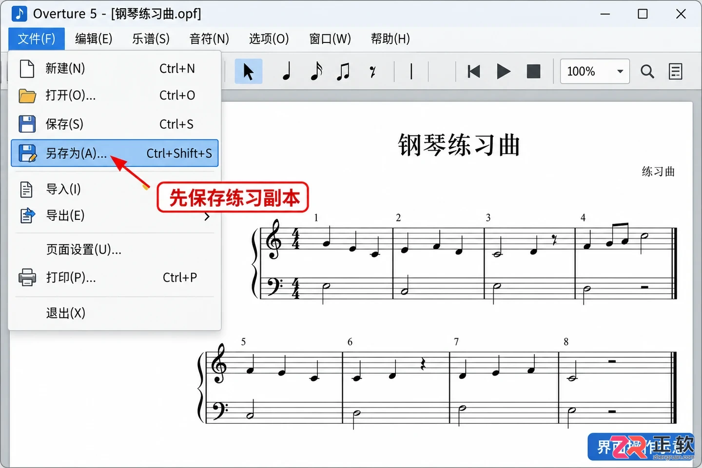Rewind playback to the beginning

[x=474, y=72]
